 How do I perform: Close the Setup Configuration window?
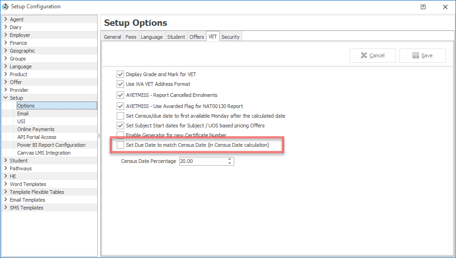[445, 7]
